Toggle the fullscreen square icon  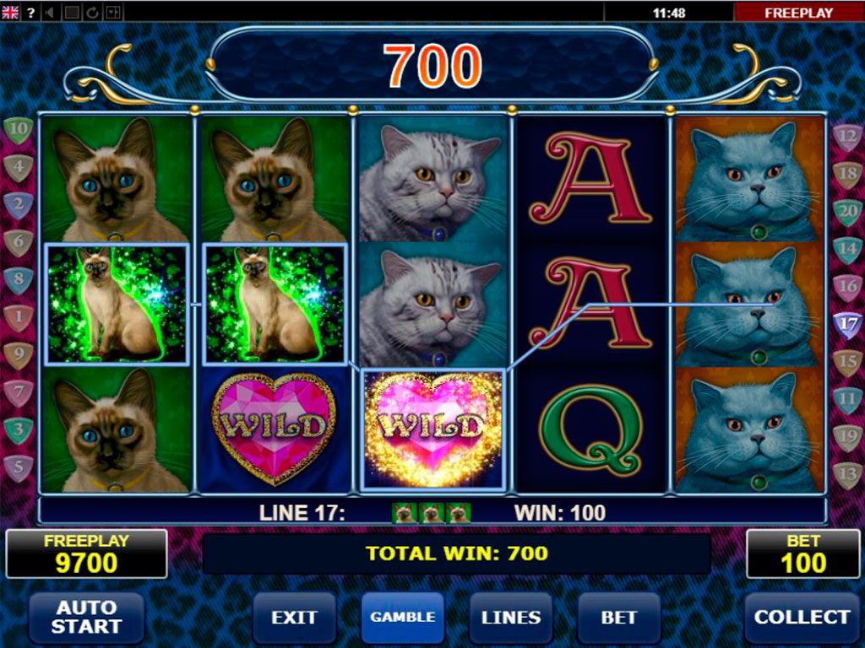point(72,12)
